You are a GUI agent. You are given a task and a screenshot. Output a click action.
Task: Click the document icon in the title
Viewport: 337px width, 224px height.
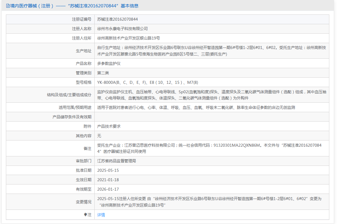[x=8, y=6]
